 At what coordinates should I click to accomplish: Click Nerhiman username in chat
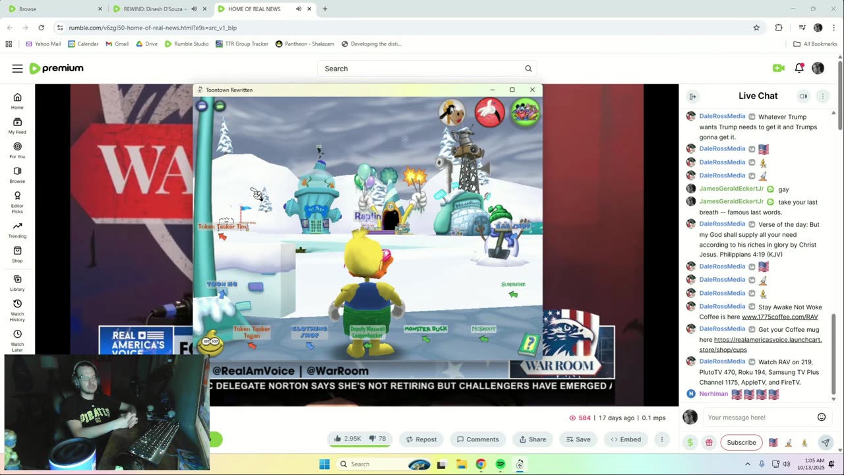click(x=713, y=394)
